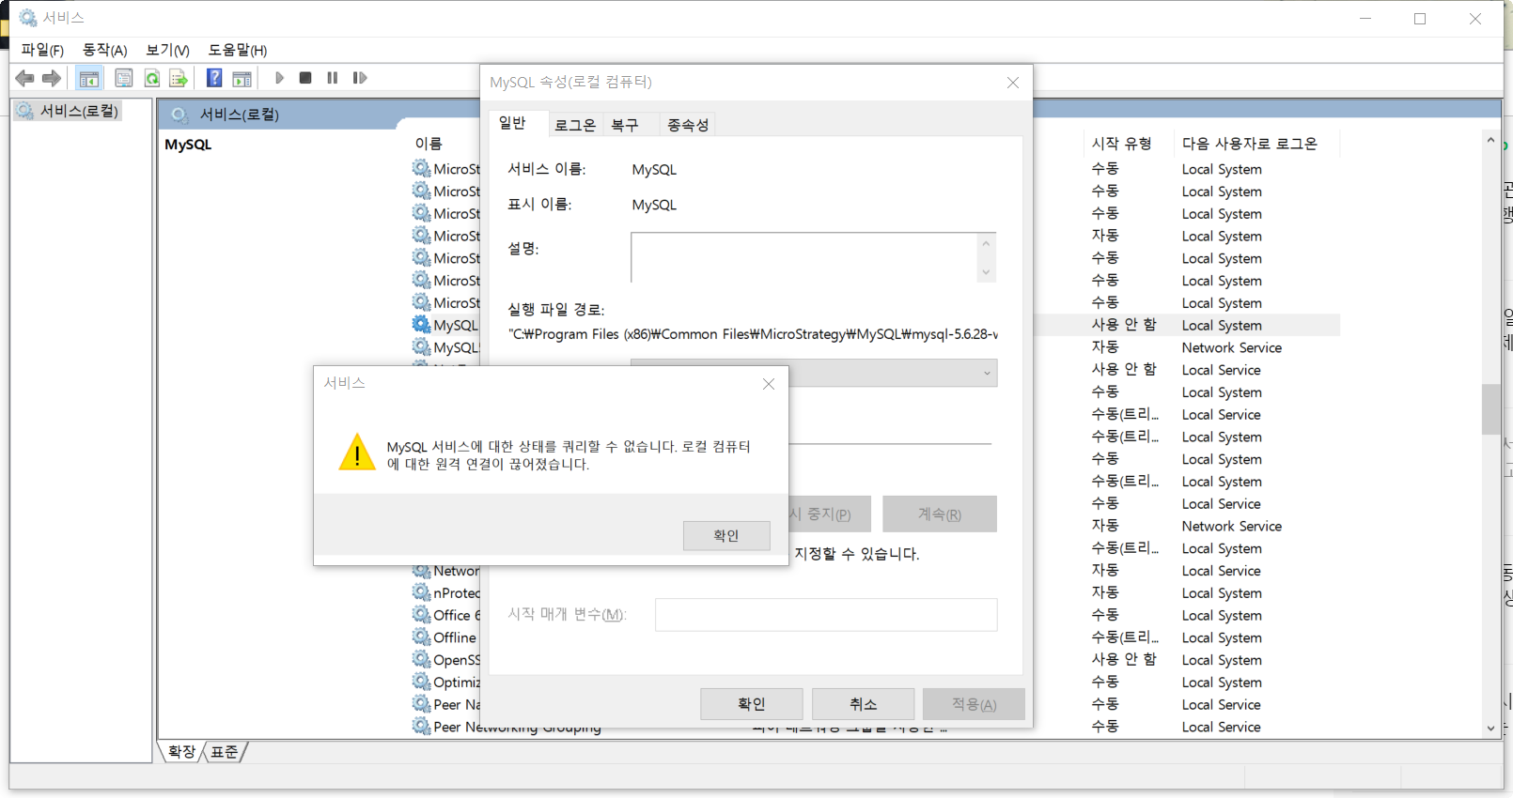Screen dimensions: 1513x798
Task: Click the Back arrow in the toolbar
Action: (x=24, y=78)
